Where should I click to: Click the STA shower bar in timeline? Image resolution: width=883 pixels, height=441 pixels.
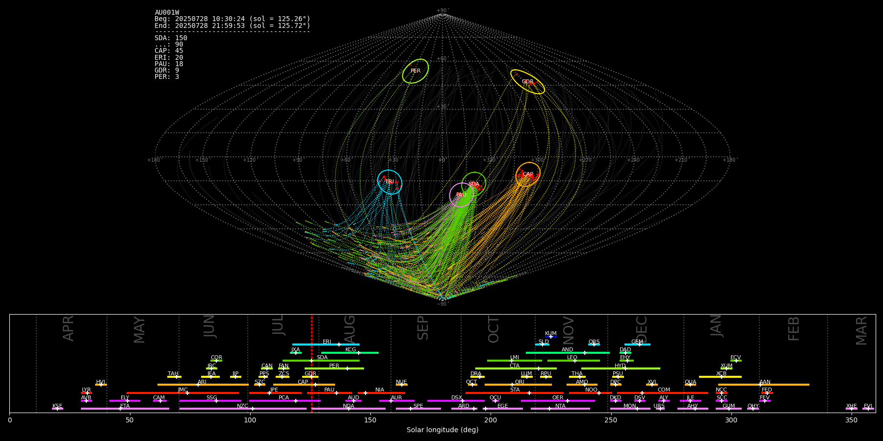[x=515, y=393]
